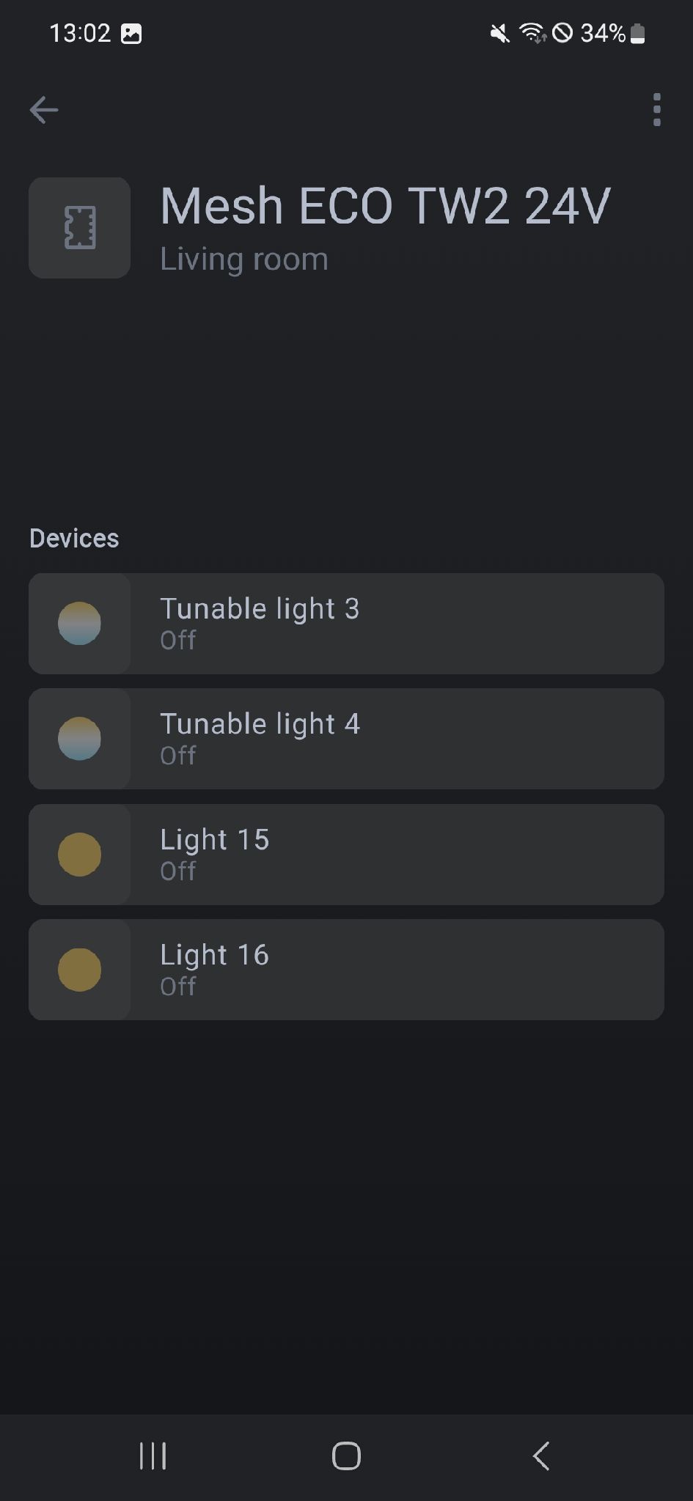This screenshot has width=693, height=1501.
Task: Toggle the Tunable light 3 circle icon
Action: (79, 624)
